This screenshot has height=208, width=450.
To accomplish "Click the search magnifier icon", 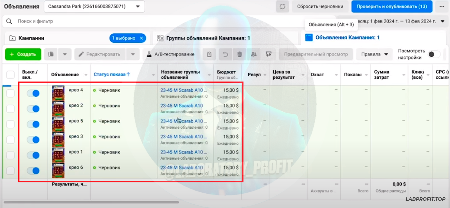I will tap(9, 21).
